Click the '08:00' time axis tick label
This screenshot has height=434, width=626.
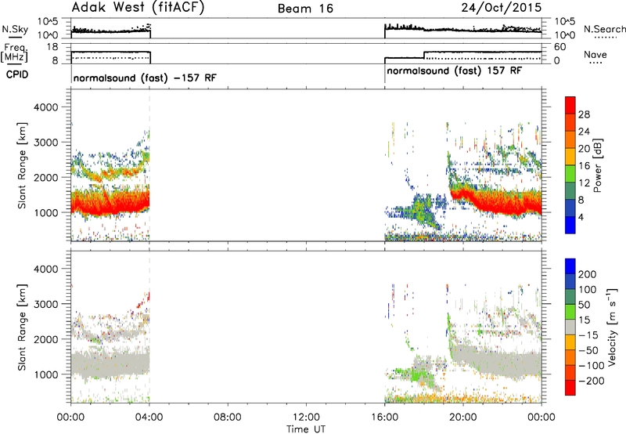point(228,418)
